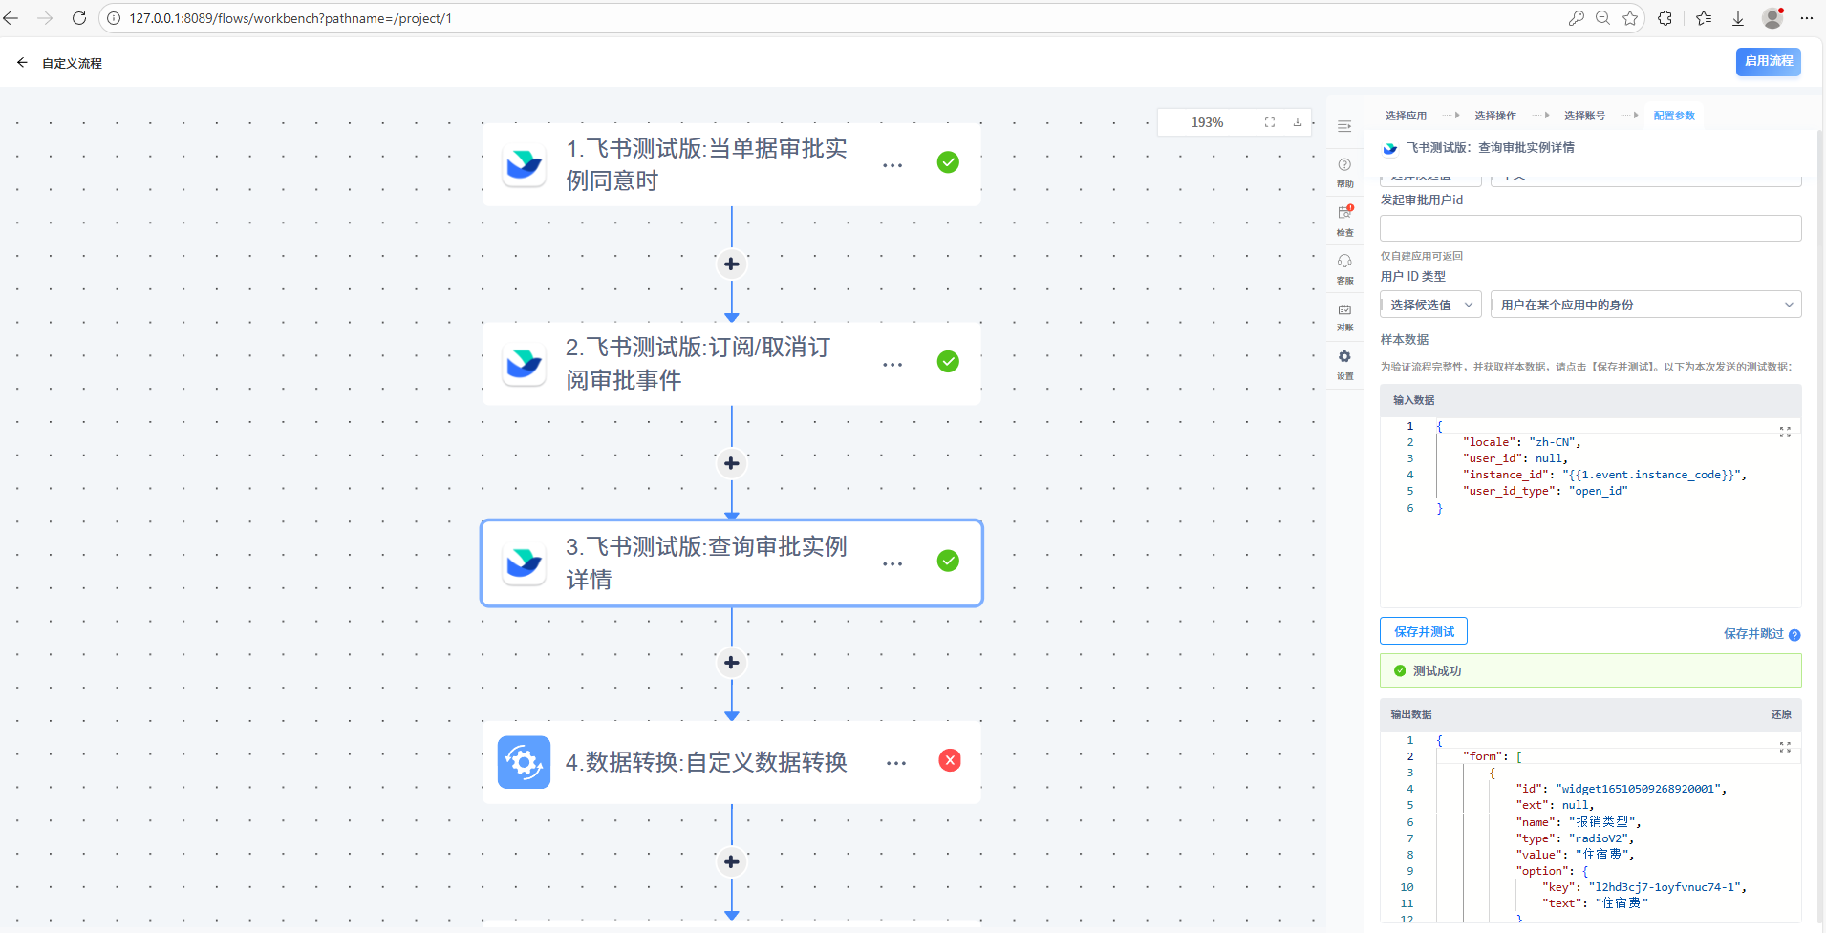Open the more options menu for step 4
1826x933 pixels.
pyautogui.click(x=895, y=763)
